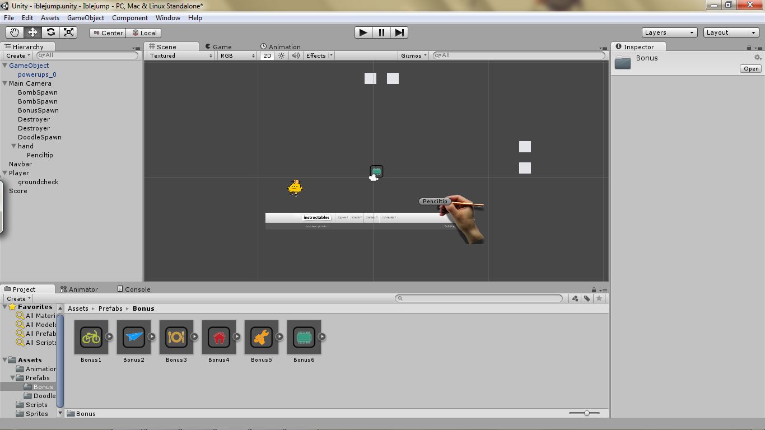765x430 pixels.
Task: Toggle scene lighting with the sun icon
Action: coord(282,55)
